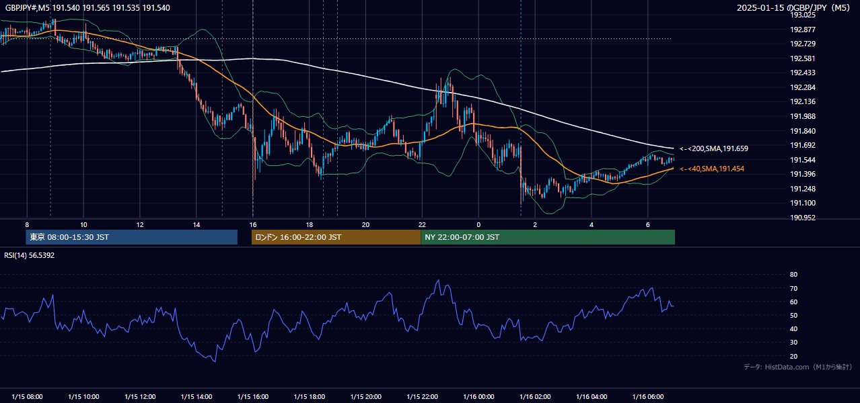Viewport: 860px width, 403px height.
Task: Click hour tick 20 below the price chart
Action: (365, 224)
